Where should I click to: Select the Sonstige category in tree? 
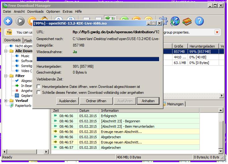[26, 66]
